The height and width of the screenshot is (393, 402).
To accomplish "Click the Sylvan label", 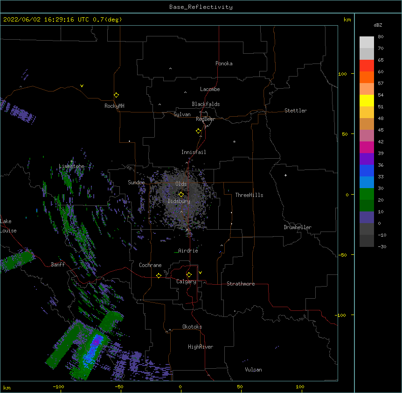I will tap(182, 114).
